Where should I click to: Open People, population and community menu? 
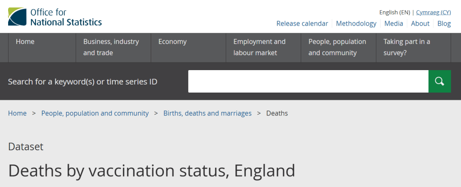[337, 47]
